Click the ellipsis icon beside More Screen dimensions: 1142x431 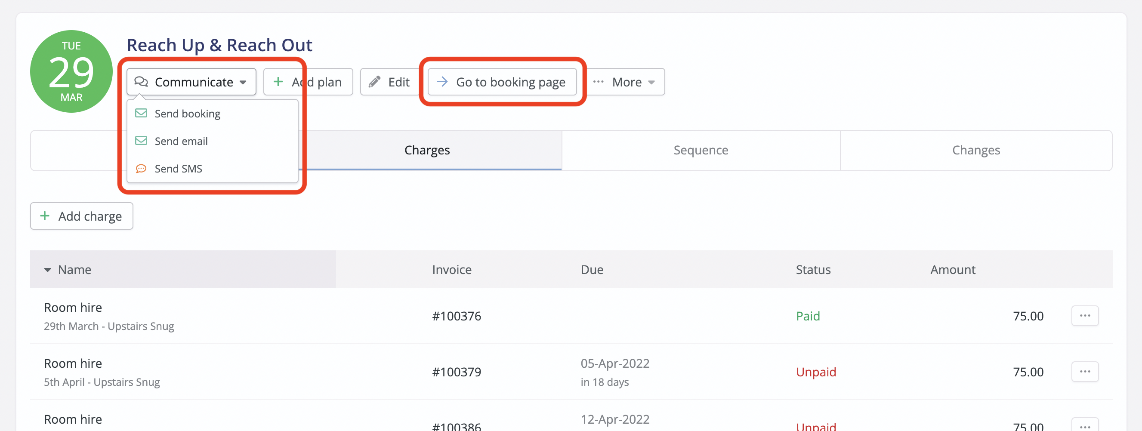[598, 82]
